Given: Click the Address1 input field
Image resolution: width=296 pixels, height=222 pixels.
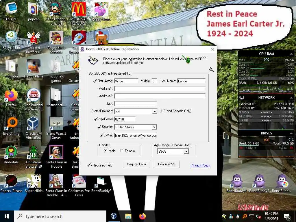Looking at the screenshot, I should 160,88.
